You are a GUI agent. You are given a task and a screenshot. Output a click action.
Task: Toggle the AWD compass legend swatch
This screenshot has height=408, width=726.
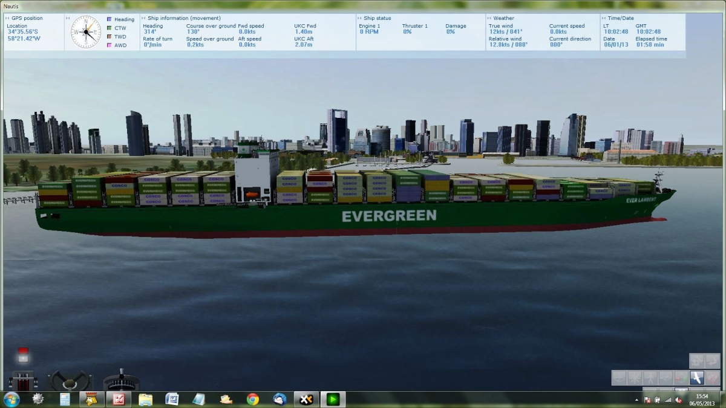click(x=109, y=45)
